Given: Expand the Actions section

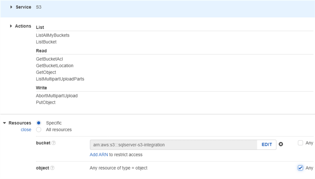Looking at the screenshot, I should tap(11, 26).
